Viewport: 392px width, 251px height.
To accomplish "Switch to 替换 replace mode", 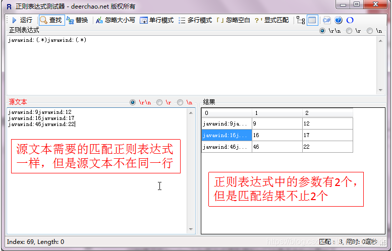I will [x=78, y=20].
